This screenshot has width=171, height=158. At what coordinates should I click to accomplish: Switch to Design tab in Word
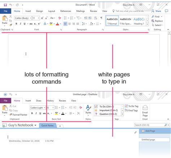40,11
